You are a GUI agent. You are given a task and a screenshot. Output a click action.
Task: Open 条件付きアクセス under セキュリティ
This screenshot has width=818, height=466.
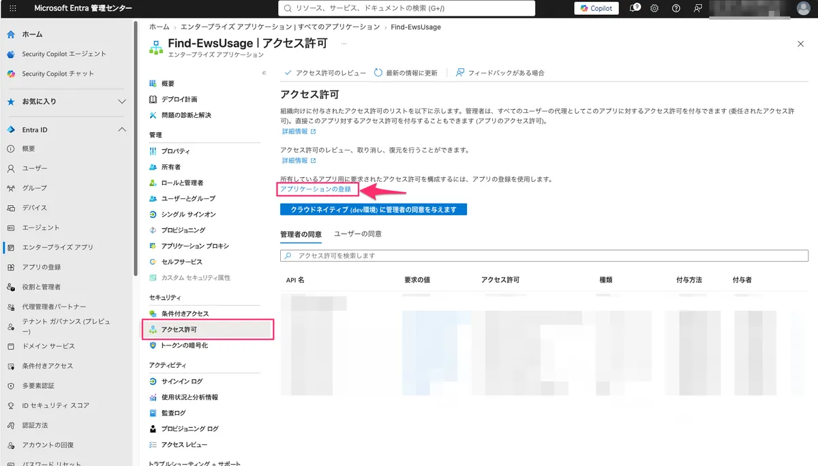coord(185,313)
